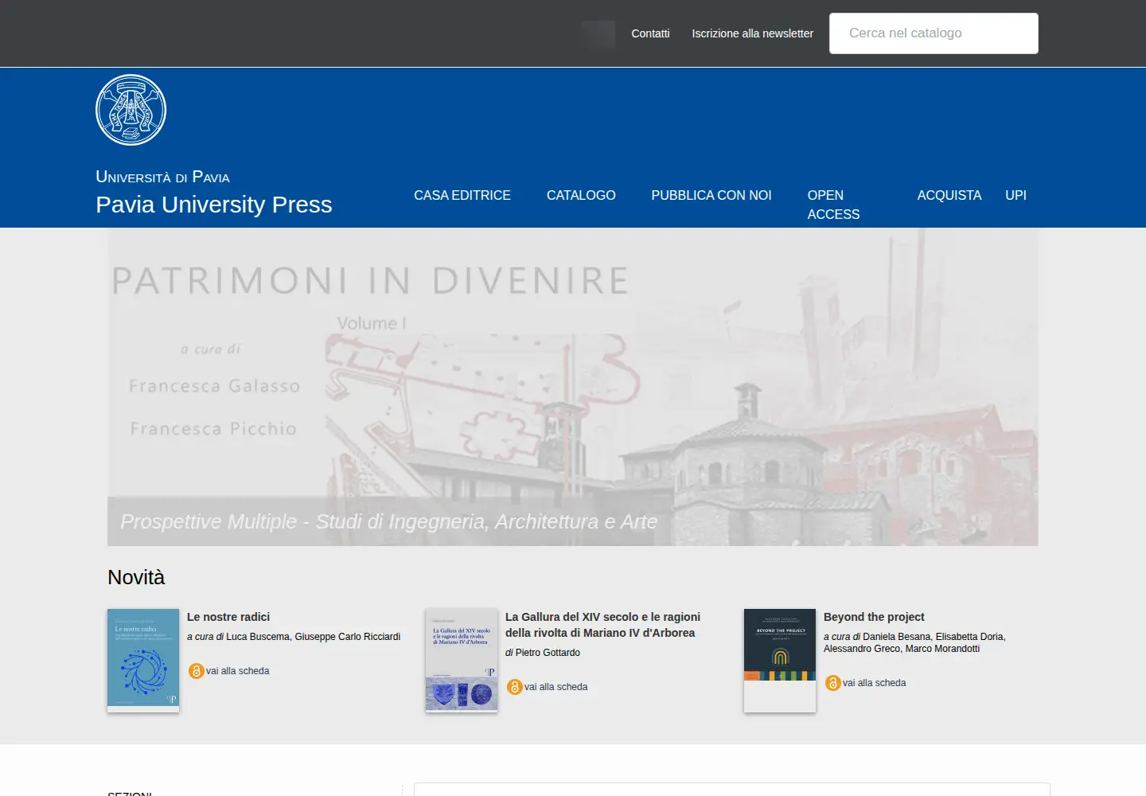Click author text Pietro Gottardo
The image size is (1146, 796).
[x=548, y=653]
